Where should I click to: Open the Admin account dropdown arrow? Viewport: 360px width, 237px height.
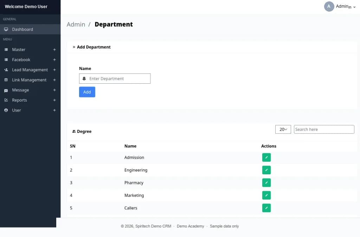tap(354, 7)
